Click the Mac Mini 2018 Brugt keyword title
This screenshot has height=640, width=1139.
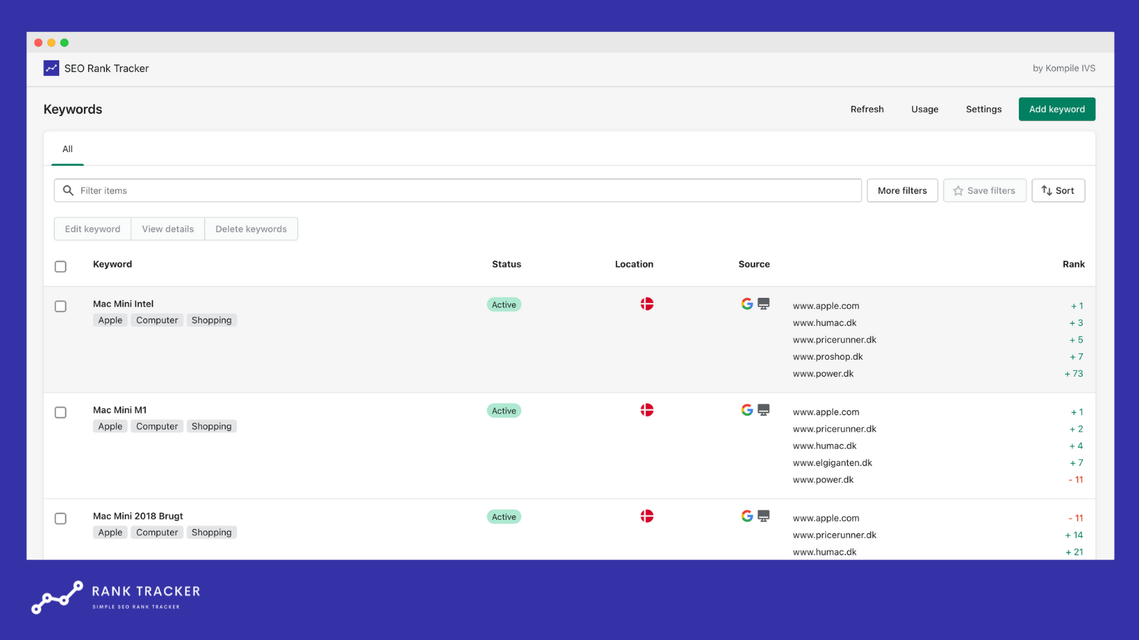point(138,516)
